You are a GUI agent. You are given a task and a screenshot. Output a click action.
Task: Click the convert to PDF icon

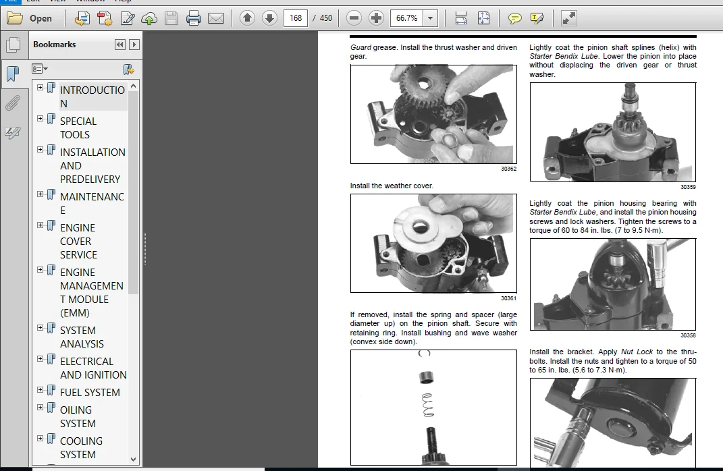(x=82, y=18)
